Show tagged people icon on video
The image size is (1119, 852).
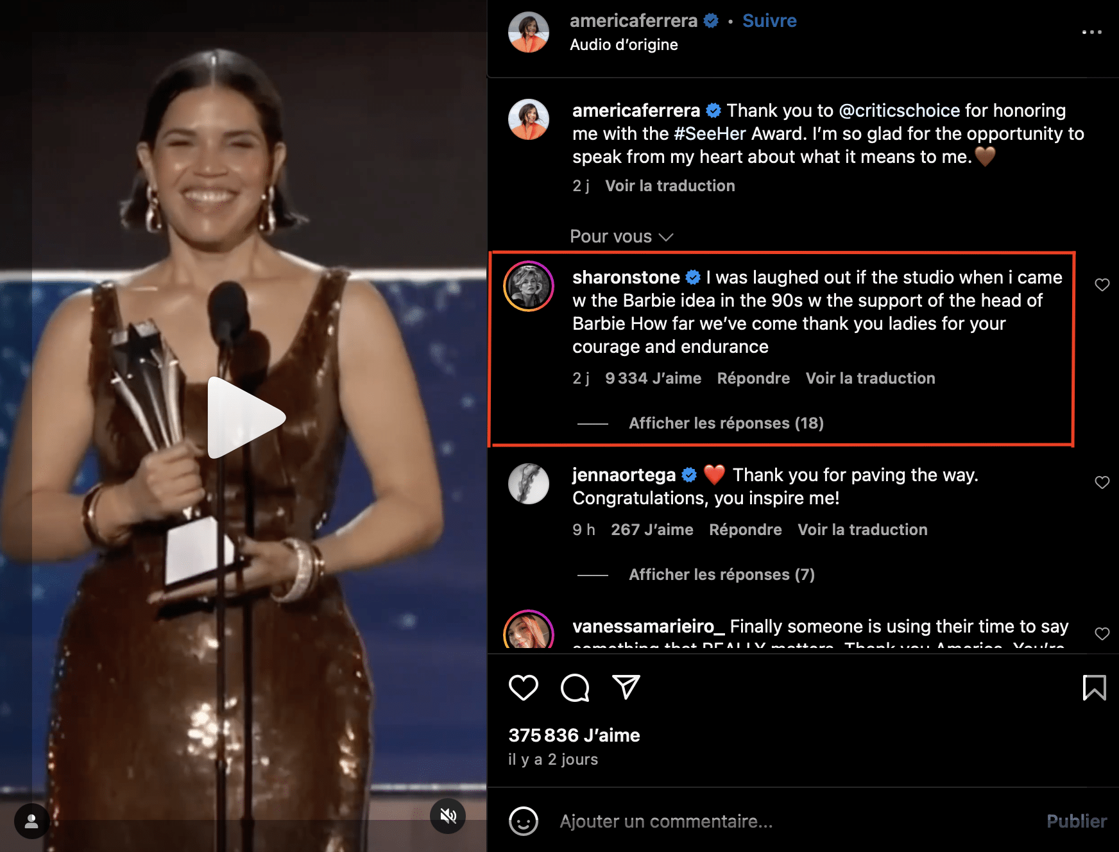tap(31, 821)
